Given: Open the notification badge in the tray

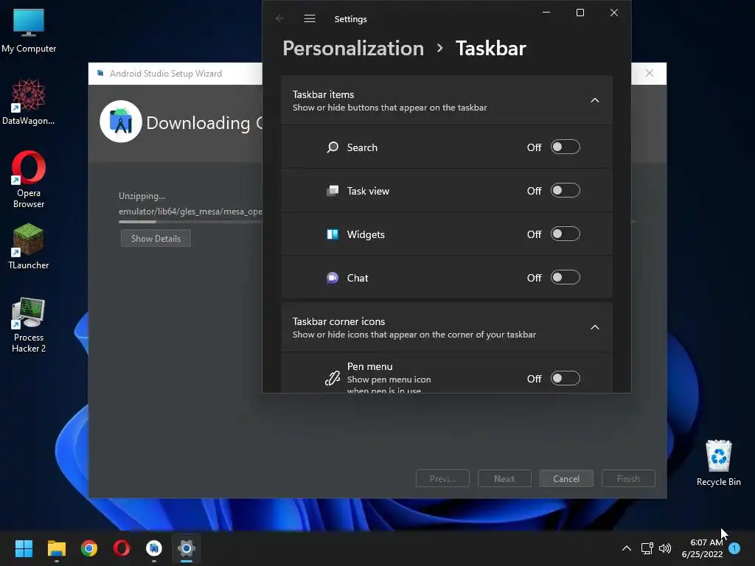Looking at the screenshot, I should point(734,548).
